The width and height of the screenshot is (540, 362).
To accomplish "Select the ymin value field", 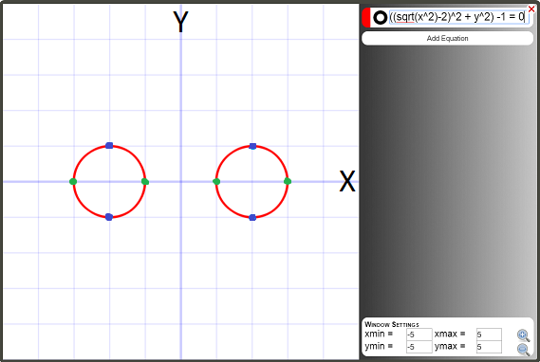I will pos(419,347).
